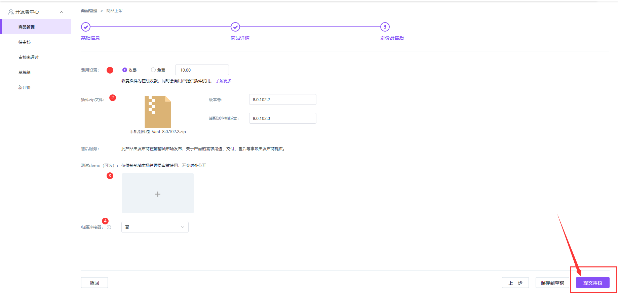The height and width of the screenshot is (299, 618).
Task: Open 新评价 in the sidebar
Action: pyautogui.click(x=25, y=88)
